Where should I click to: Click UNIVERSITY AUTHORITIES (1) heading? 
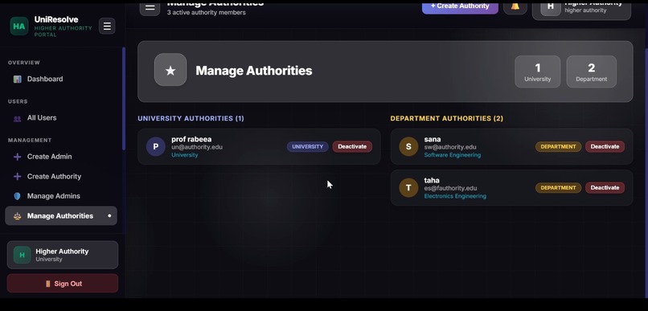(191, 119)
